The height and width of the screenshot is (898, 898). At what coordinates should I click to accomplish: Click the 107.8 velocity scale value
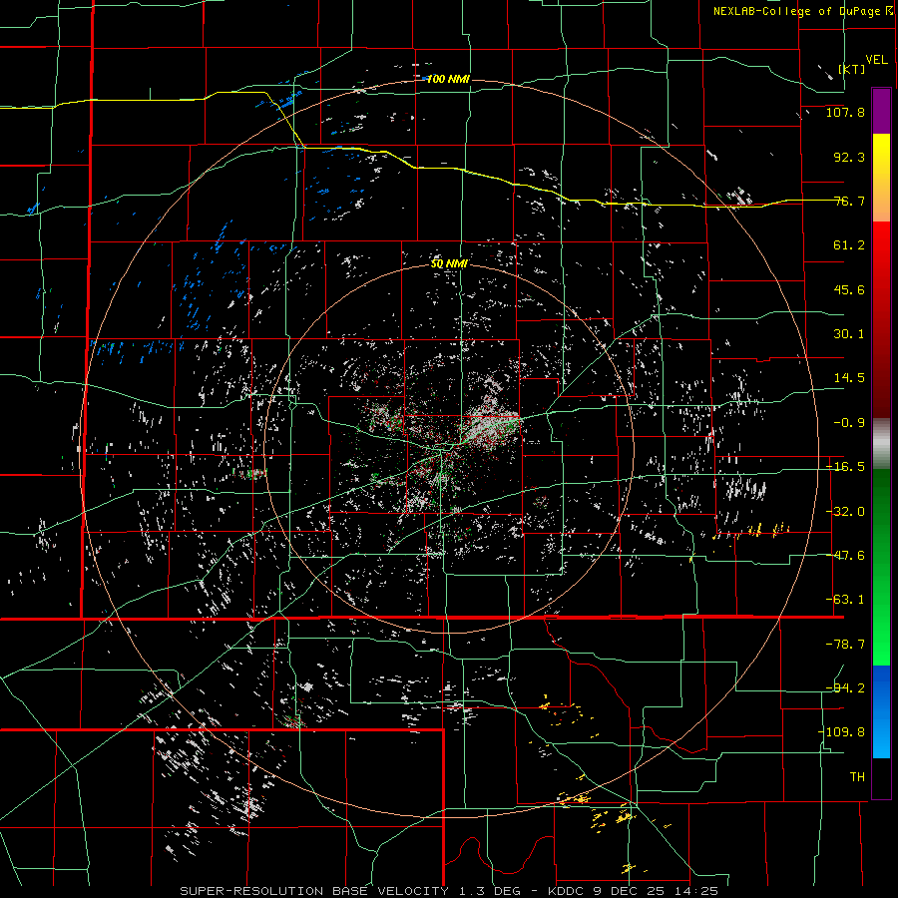(x=845, y=112)
